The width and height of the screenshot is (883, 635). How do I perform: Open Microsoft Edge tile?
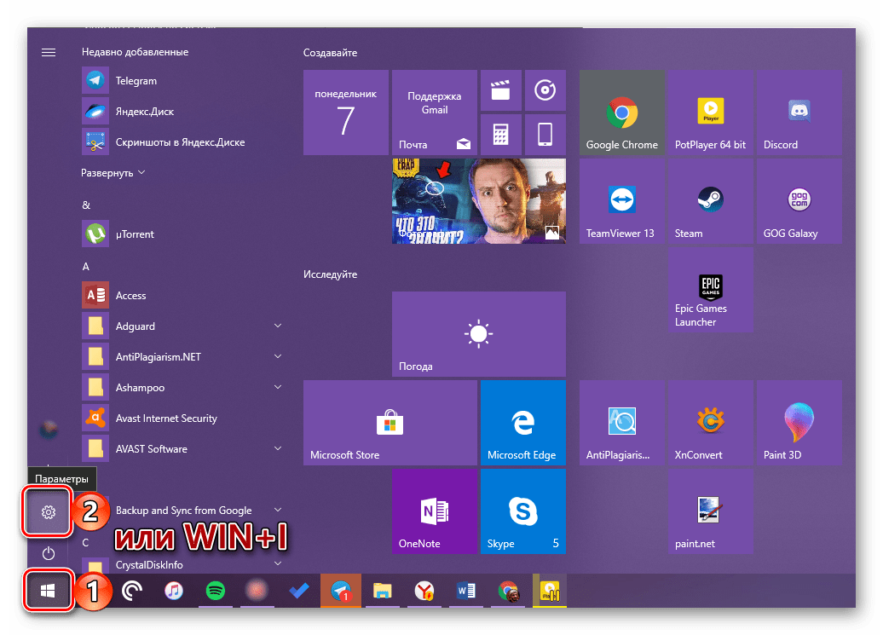point(522,422)
